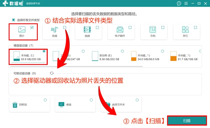Open the help question mark icon

pyautogui.click(x=179, y=3)
